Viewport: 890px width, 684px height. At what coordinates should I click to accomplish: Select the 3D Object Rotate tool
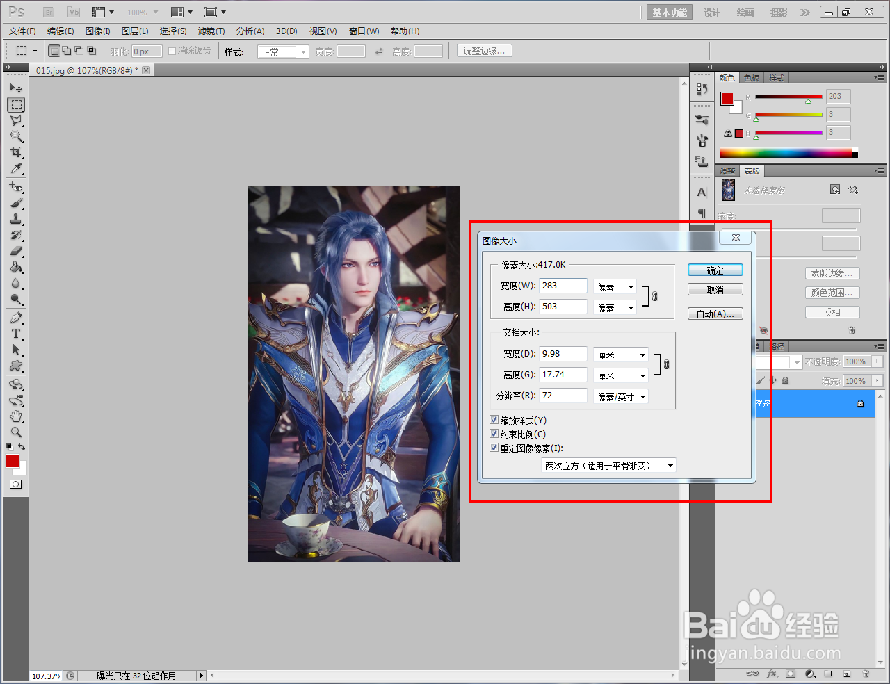16,385
